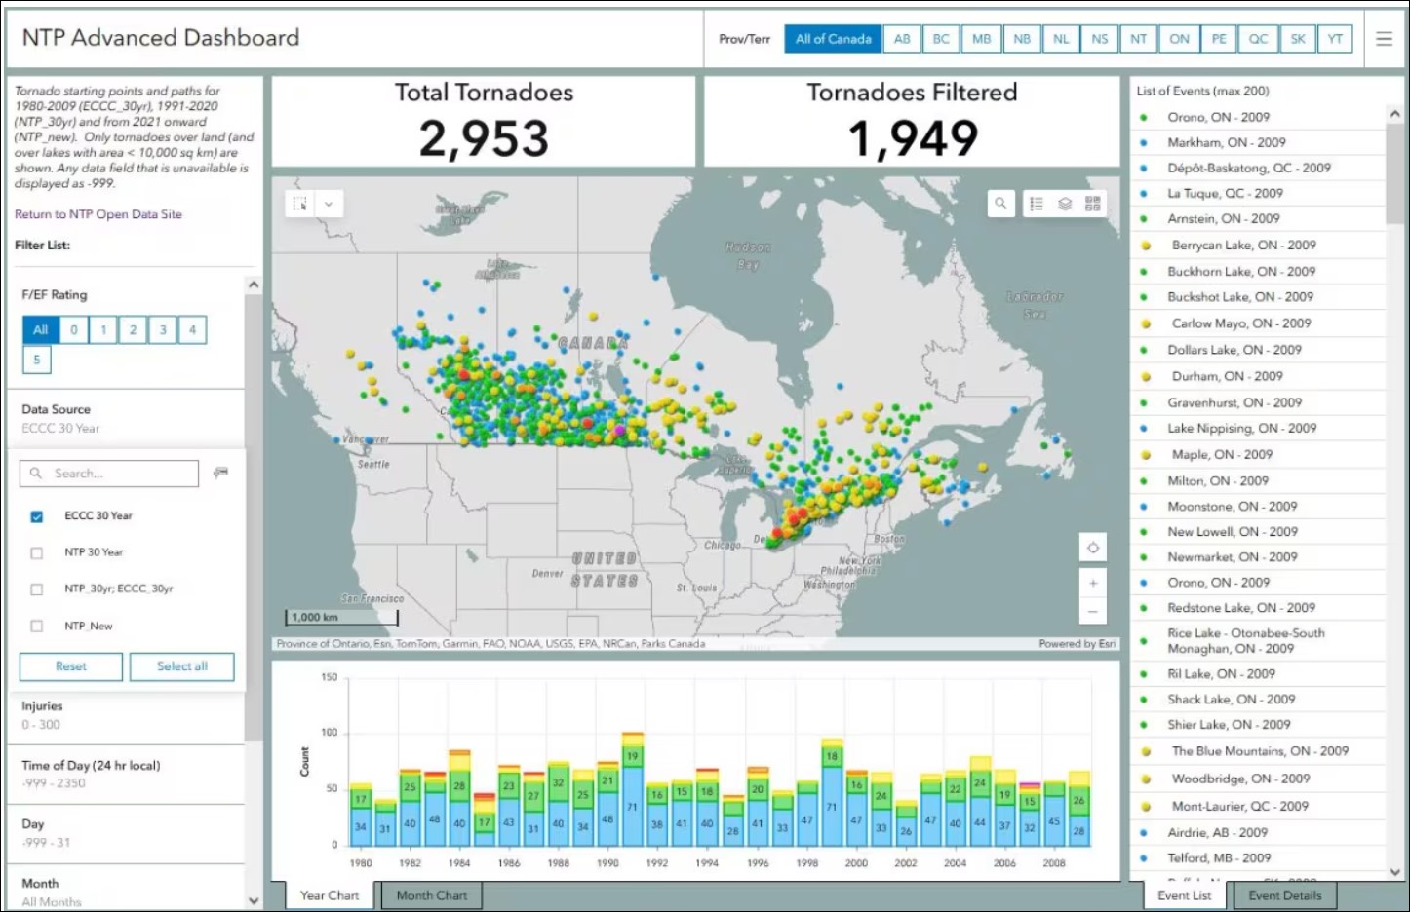Type in the Data Source search field
The height and width of the screenshot is (912, 1410).
119,474
